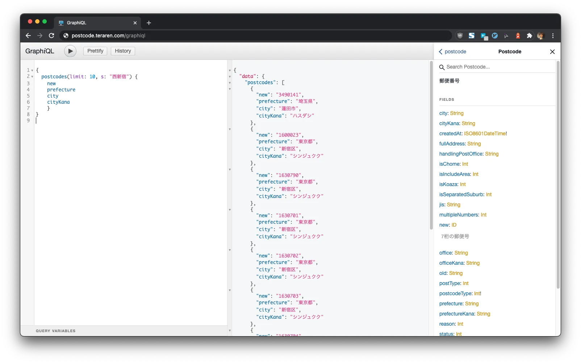
Task: Open the Extensions puzzle icon
Action: point(529,36)
